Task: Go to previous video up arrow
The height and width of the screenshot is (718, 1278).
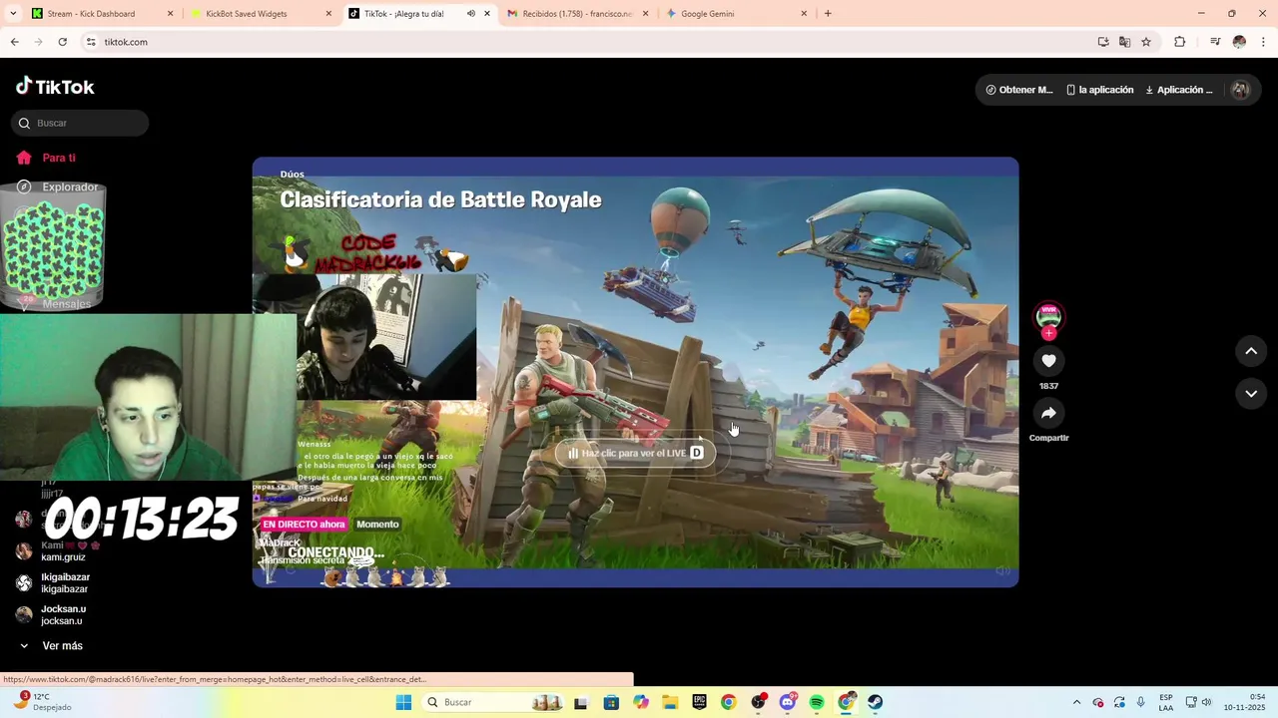Action: [1251, 351]
